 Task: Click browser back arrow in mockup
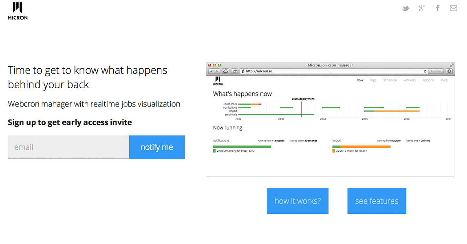211,71
